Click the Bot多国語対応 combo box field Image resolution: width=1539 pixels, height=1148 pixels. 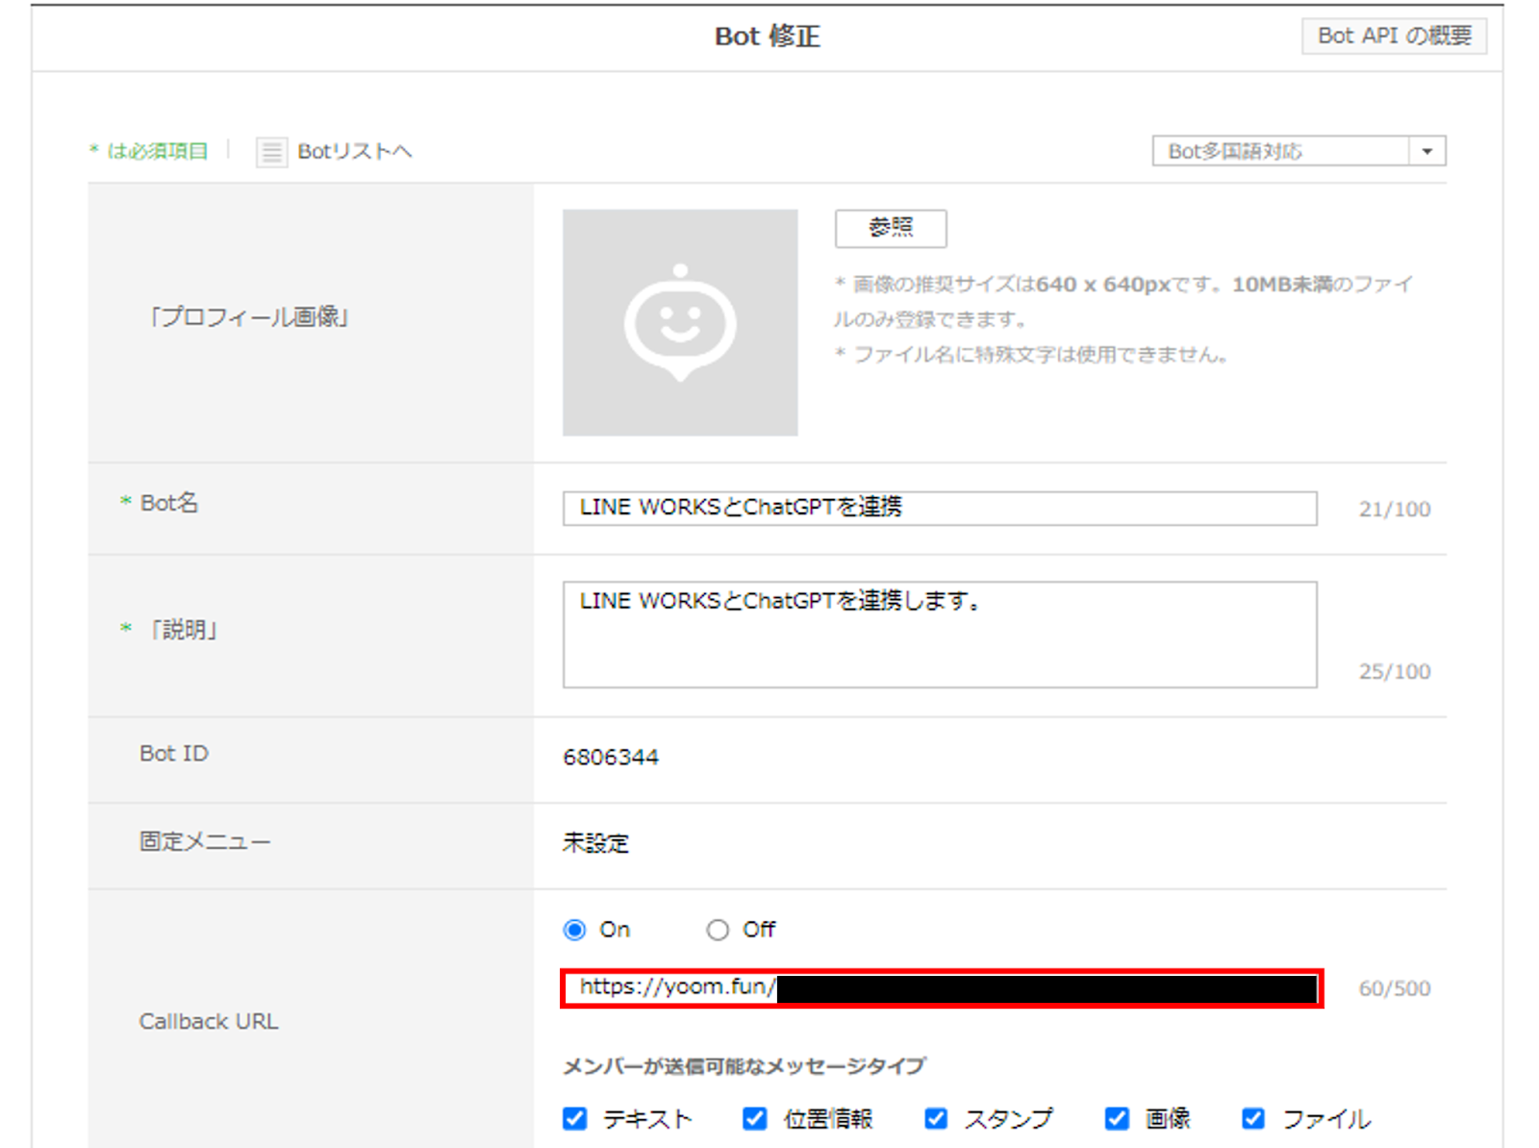[x=1280, y=152]
